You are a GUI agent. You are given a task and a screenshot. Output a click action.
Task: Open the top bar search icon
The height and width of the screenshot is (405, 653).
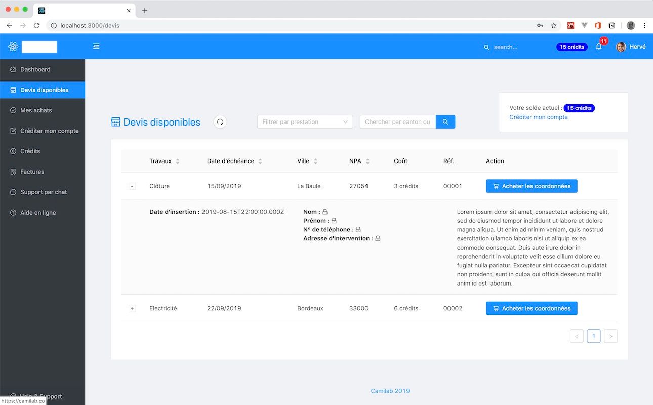click(x=486, y=47)
